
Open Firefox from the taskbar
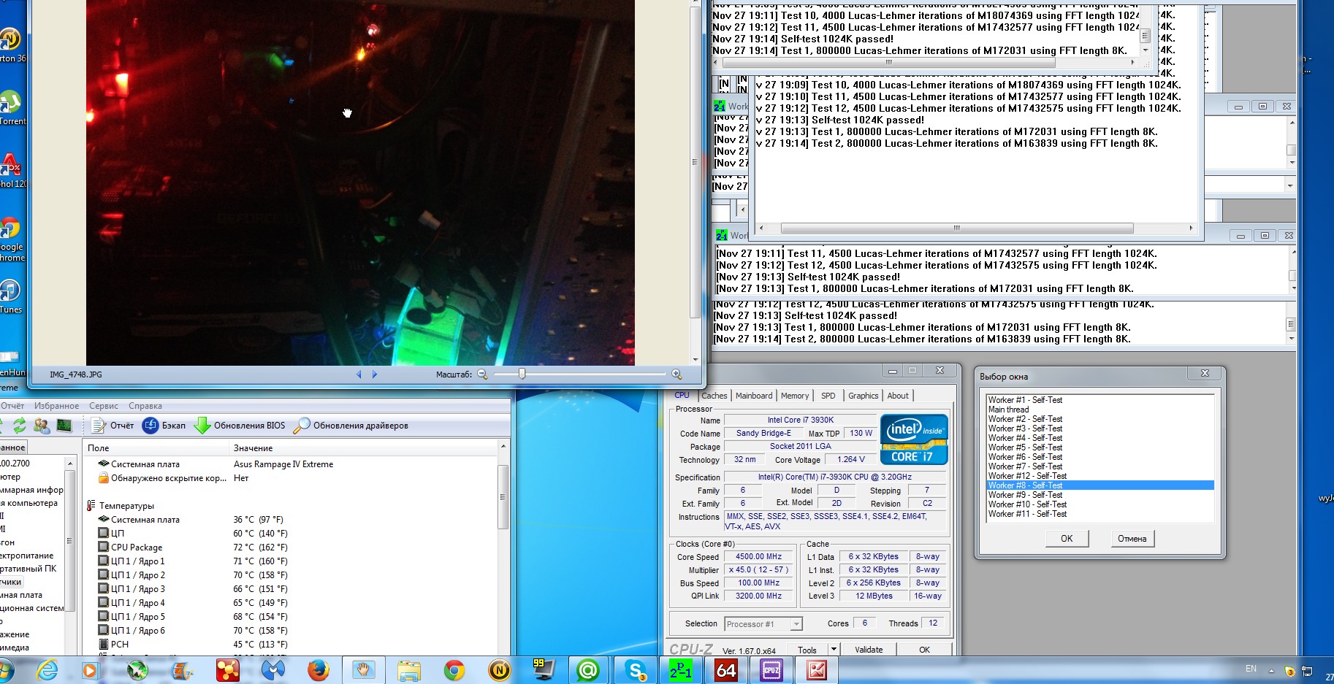point(318,669)
